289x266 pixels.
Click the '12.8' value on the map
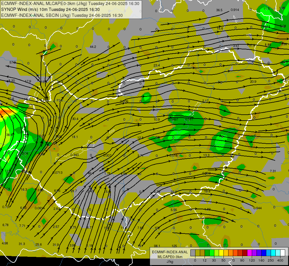(x=141, y=138)
